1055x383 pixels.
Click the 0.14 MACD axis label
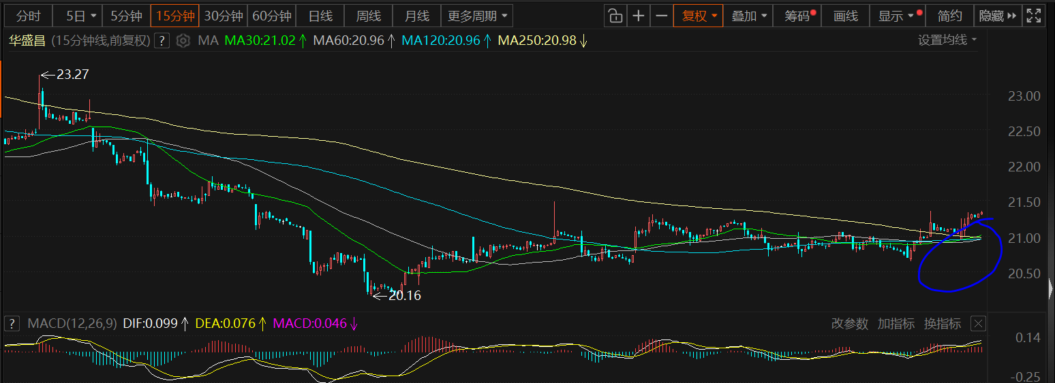tap(1028, 337)
